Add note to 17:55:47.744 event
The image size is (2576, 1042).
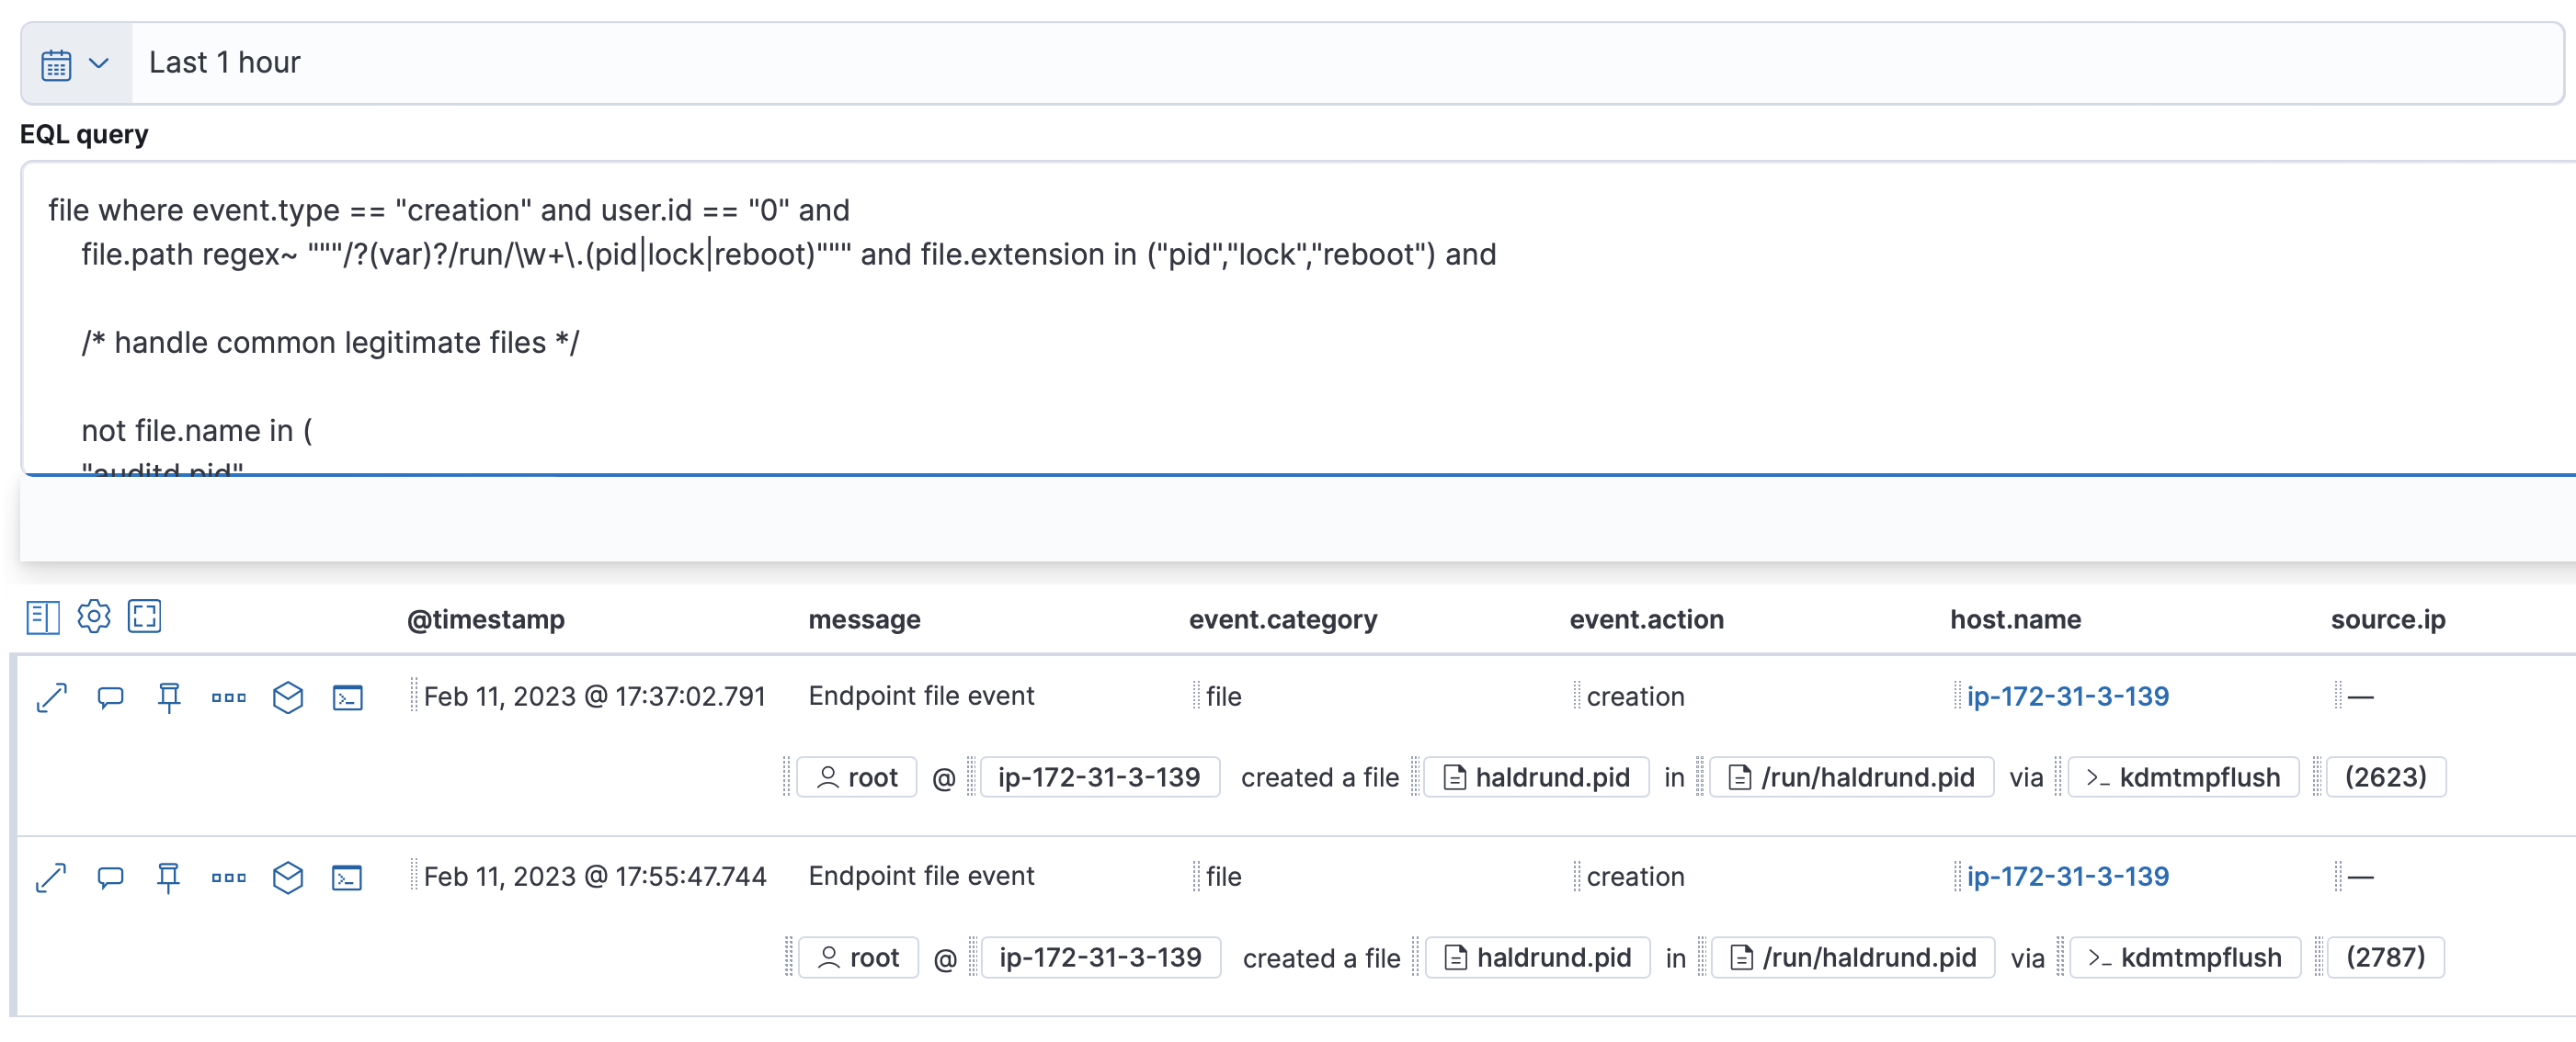pyautogui.click(x=110, y=878)
